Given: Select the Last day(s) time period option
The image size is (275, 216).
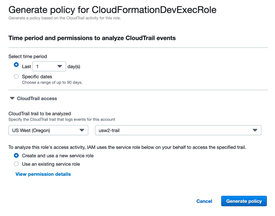Looking at the screenshot, I should (x=16, y=65).
